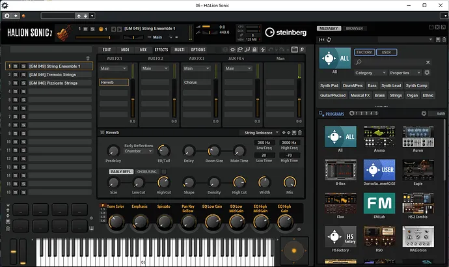The image size is (449, 267).
Task: Click the star rating filter icon
Action: tap(351, 113)
